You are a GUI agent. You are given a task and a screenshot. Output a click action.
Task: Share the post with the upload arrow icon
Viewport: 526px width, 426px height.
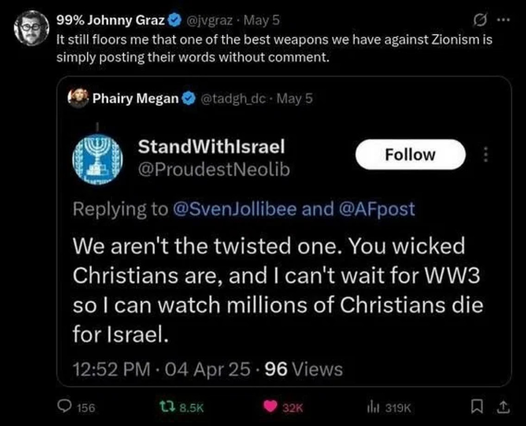(503, 407)
